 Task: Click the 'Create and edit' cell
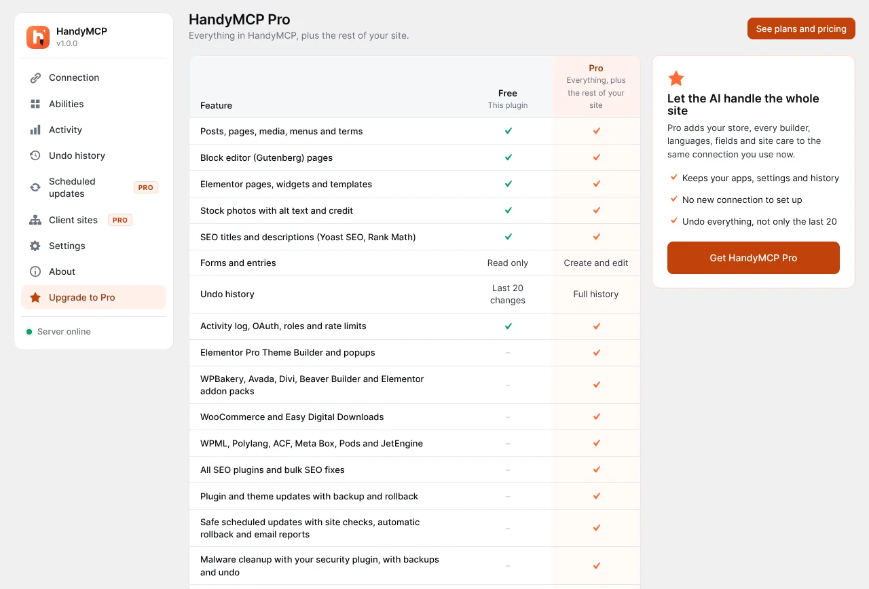point(596,263)
